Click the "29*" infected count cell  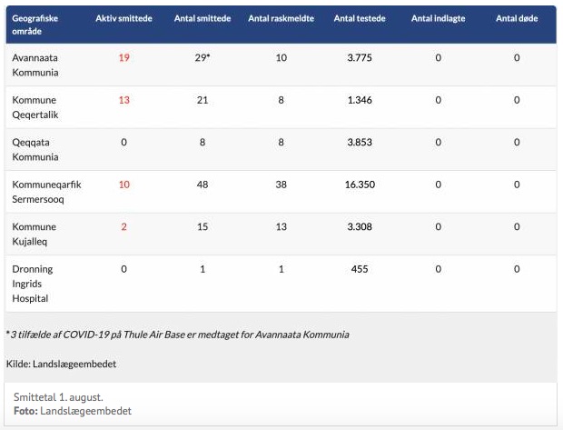coord(202,57)
